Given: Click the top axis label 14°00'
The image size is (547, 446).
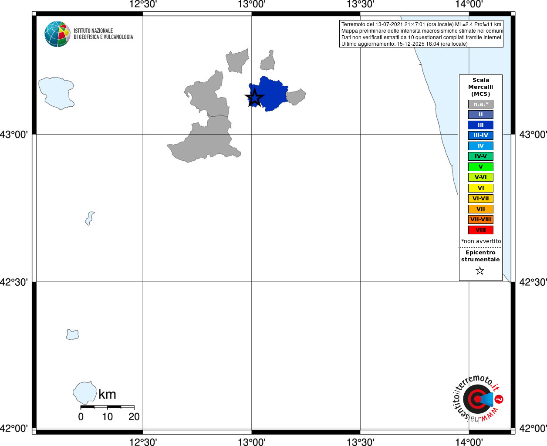Looking at the screenshot, I should [x=469, y=4].
